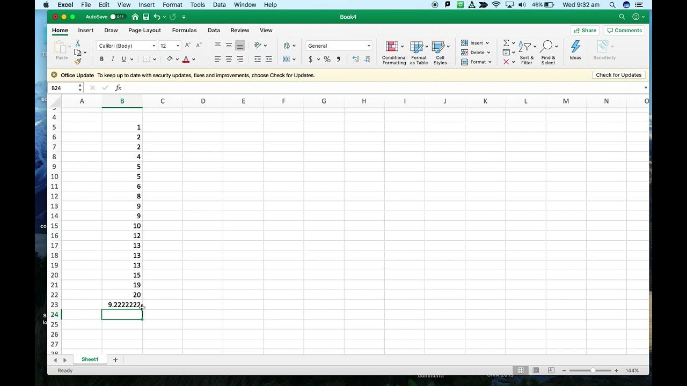Switch to Page Layout tab
This screenshot has height=386, width=687.
144,31
